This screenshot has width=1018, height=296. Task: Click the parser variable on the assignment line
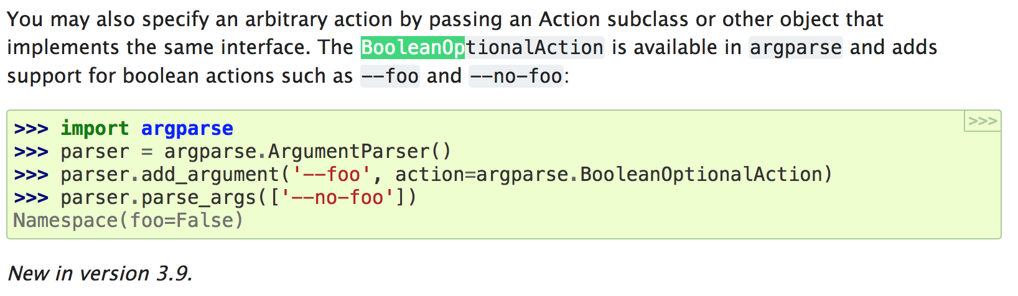pos(95,152)
